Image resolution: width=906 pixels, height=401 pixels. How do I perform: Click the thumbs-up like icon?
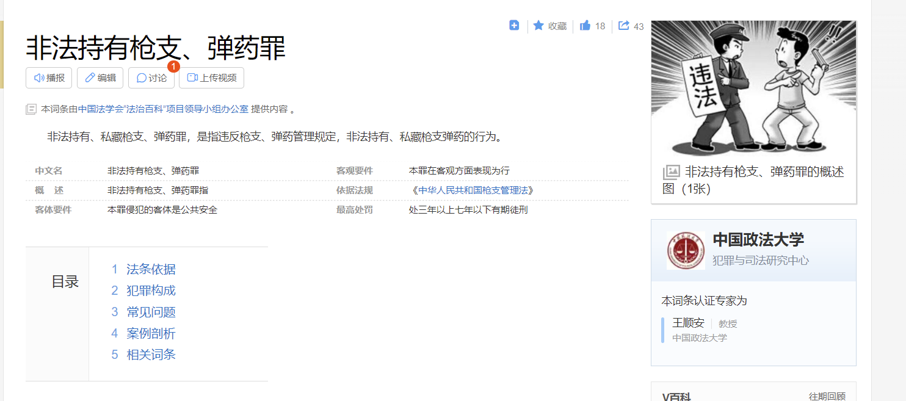[585, 26]
